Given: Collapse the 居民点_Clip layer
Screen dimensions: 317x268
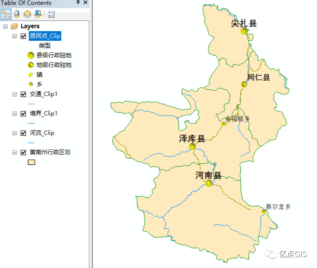Looking at the screenshot, I should (x=15, y=36).
